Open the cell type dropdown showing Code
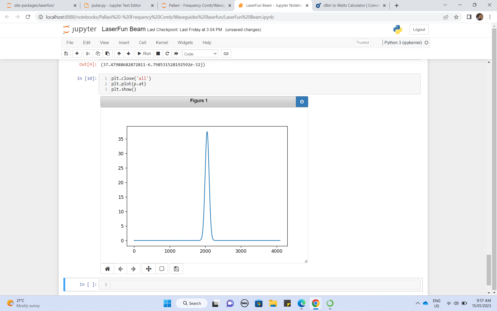497x311 pixels. coord(200,54)
